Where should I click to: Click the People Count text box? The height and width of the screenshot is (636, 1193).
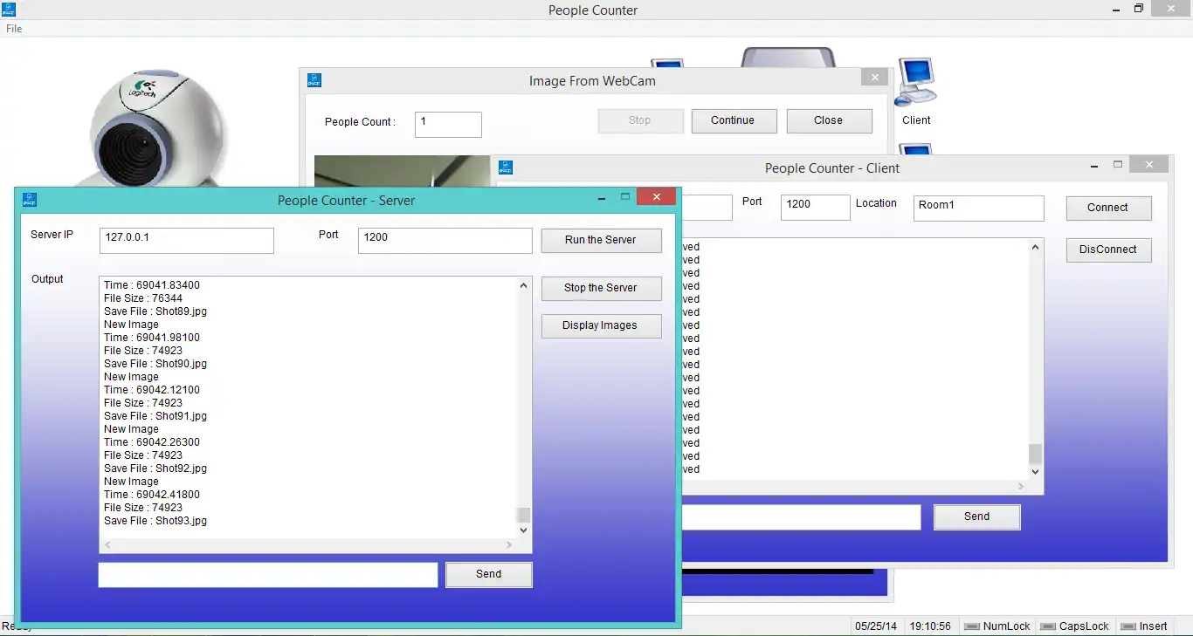[x=448, y=124]
